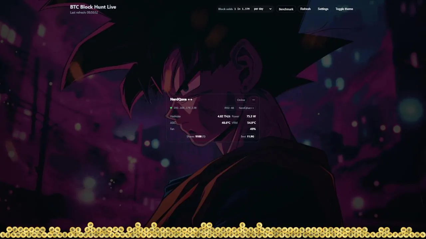426x239 pixels.
Task: Click the Best 11.9G pill
Action: pos(248,136)
